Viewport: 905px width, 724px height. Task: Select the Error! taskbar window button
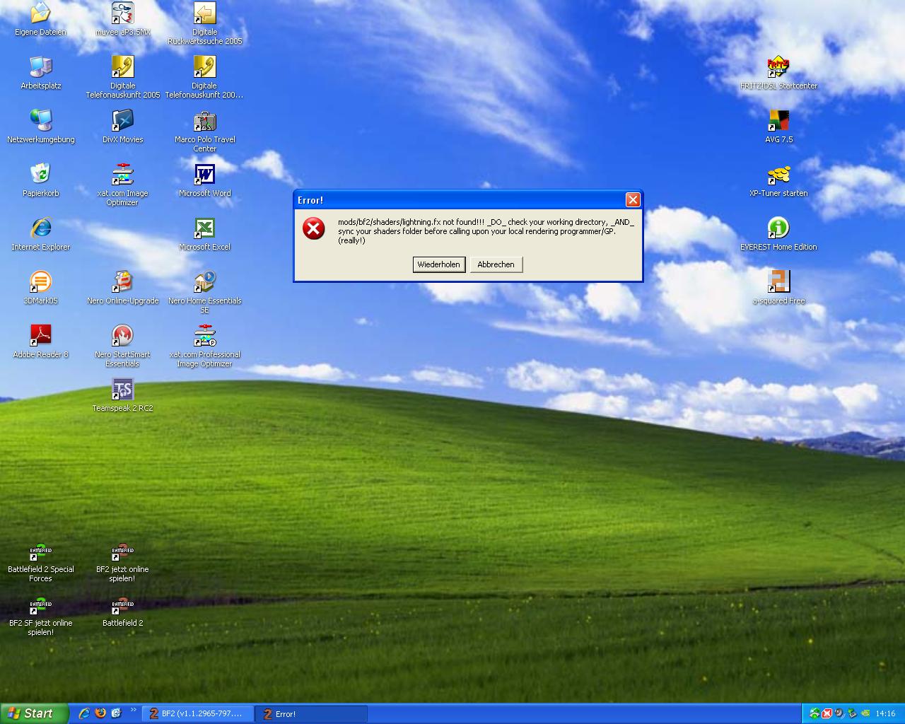[311, 714]
